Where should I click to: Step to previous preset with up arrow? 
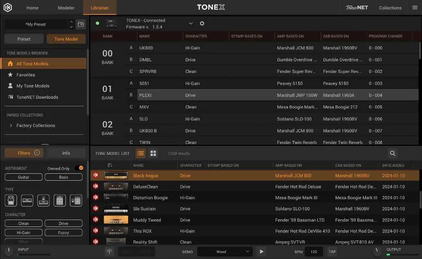[x=71, y=22]
